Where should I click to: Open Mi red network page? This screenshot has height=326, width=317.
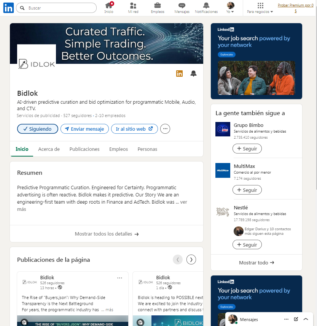(x=133, y=8)
